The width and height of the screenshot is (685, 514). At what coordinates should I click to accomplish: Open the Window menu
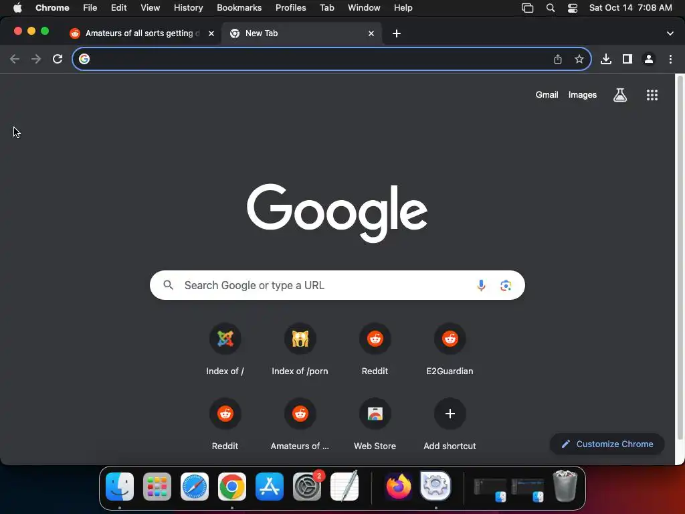click(364, 8)
